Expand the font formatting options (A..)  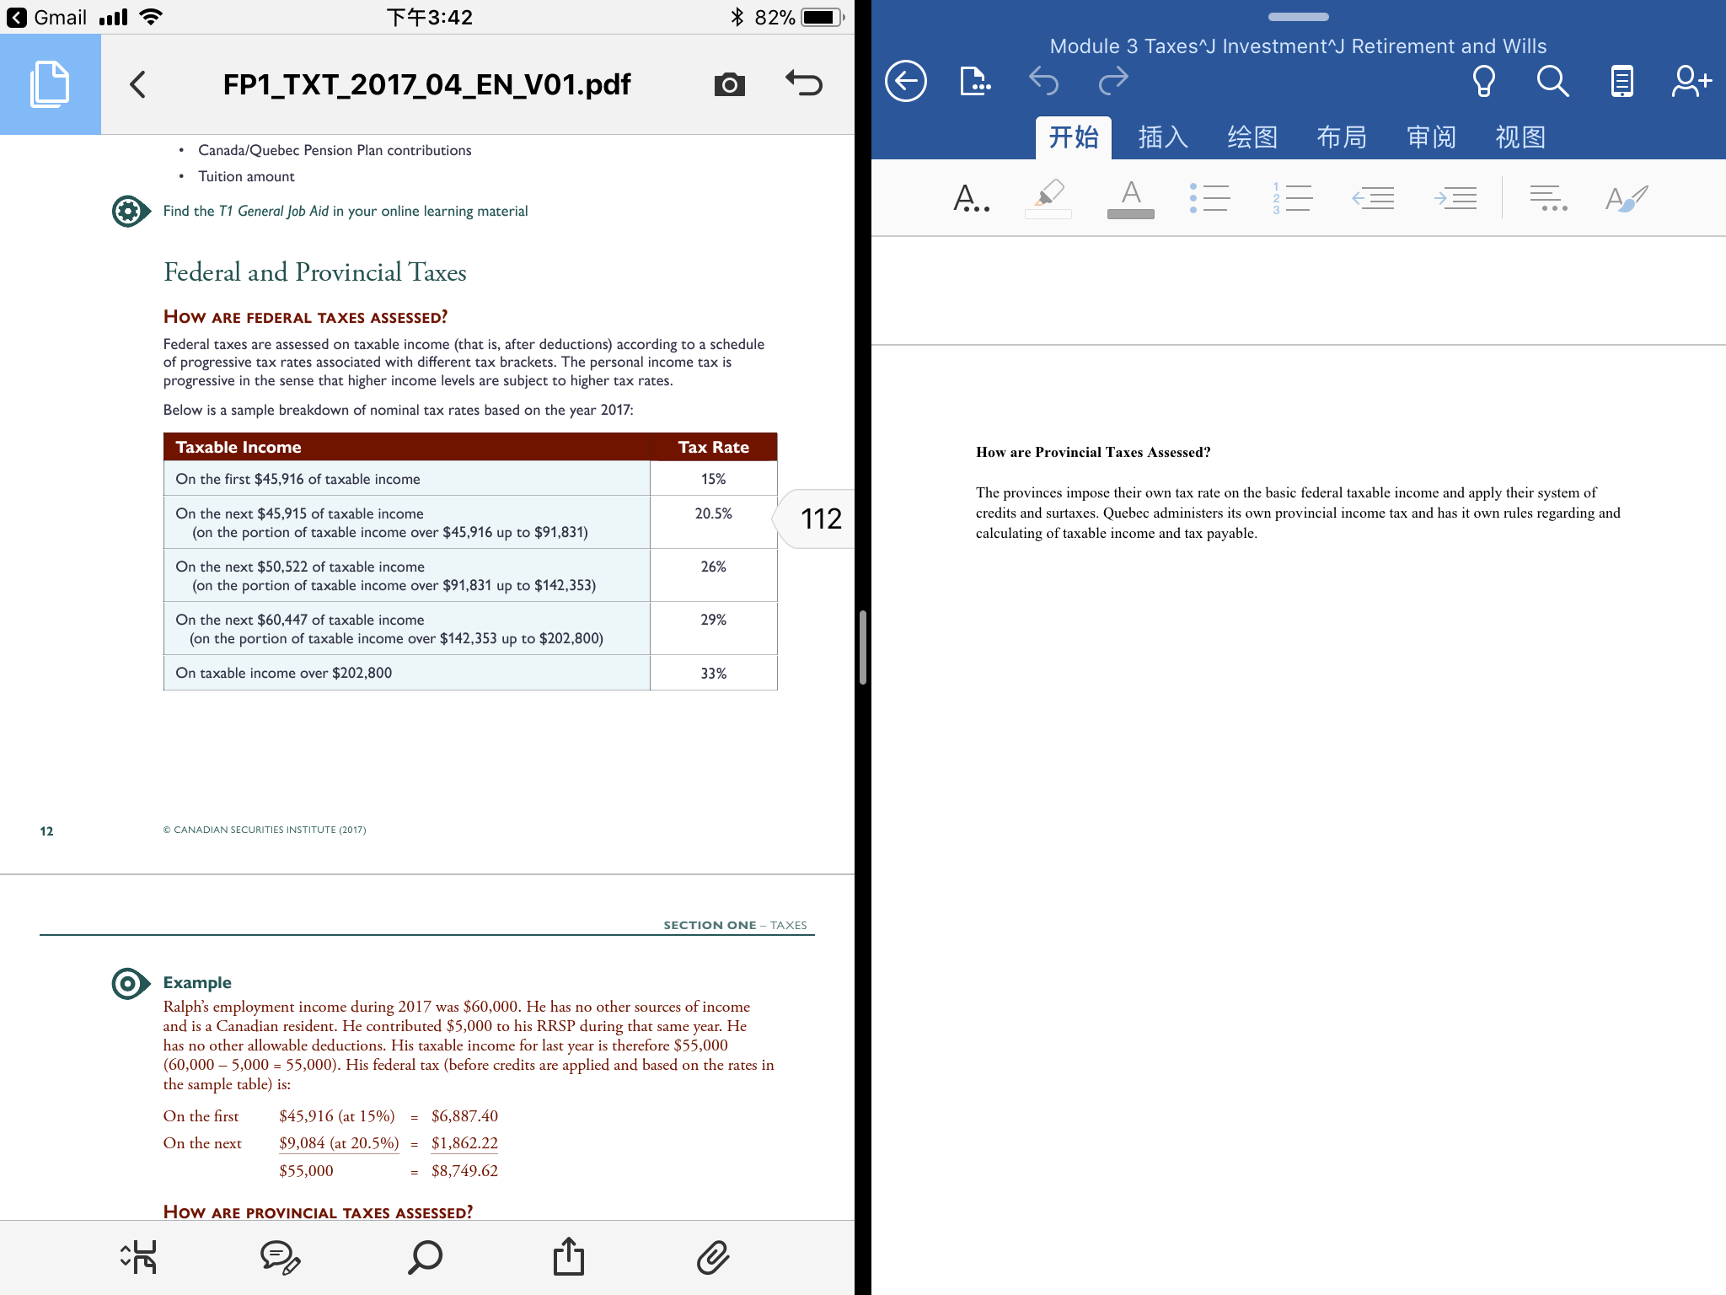point(971,198)
